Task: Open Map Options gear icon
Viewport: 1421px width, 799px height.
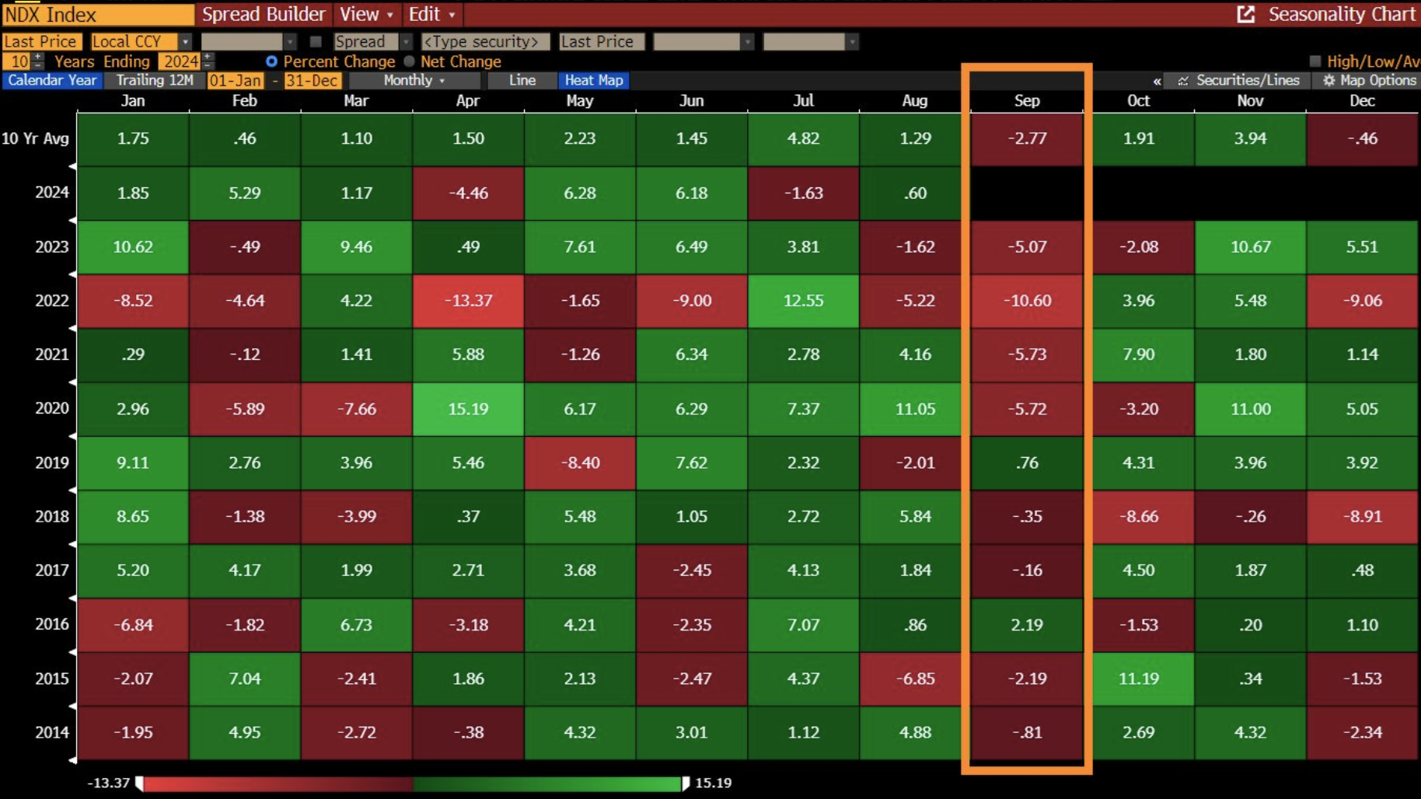Action: click(1328, 81)
